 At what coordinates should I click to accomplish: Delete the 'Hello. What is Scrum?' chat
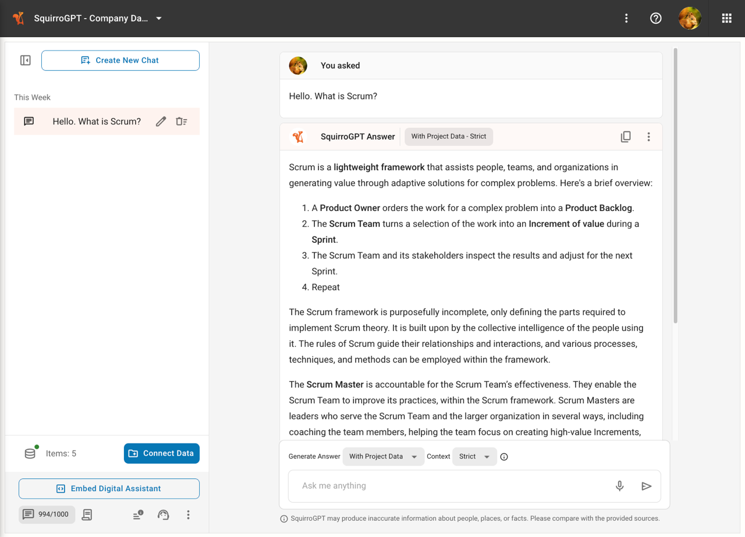click(x=182, y=121)
